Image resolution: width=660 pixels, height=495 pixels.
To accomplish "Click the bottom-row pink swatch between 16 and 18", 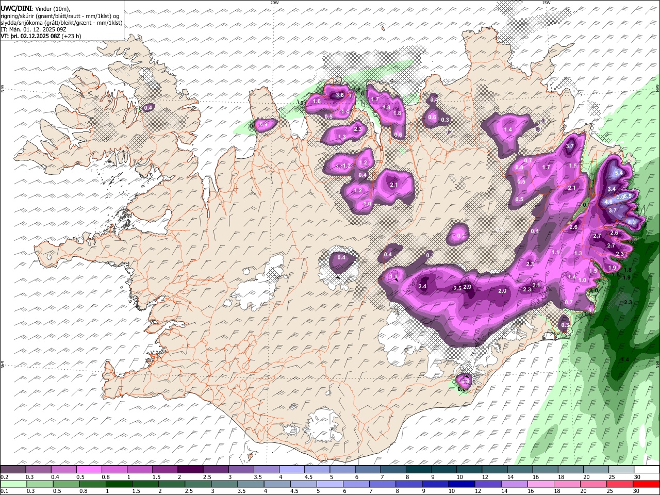I will (x=541, y=484).
